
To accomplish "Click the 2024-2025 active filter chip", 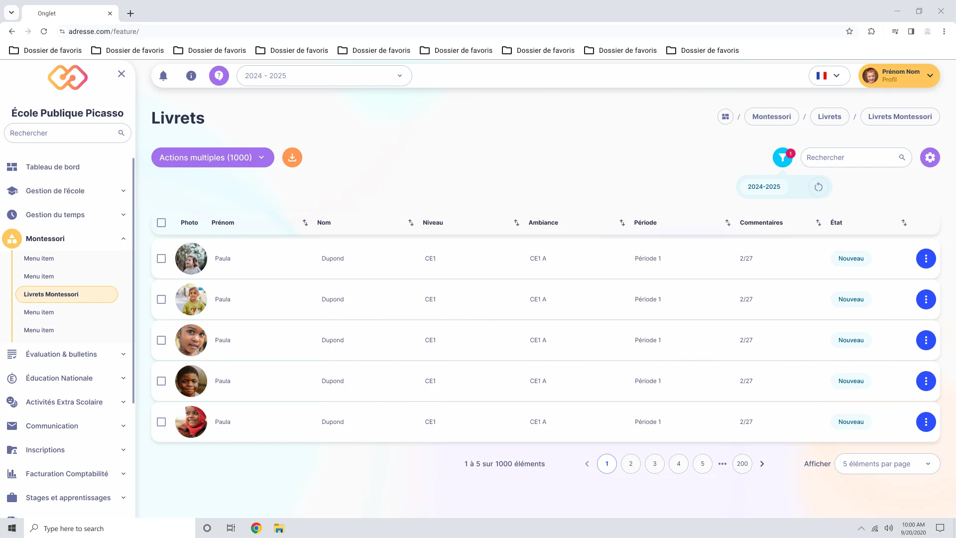I will pos(764,187).
